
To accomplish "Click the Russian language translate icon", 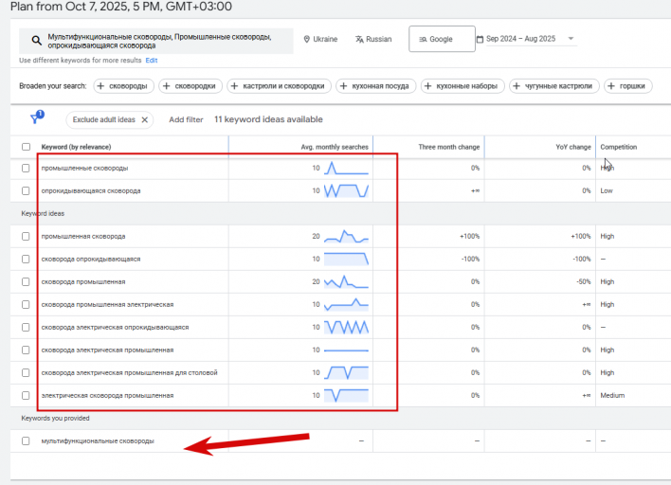I will pos(359,40).
